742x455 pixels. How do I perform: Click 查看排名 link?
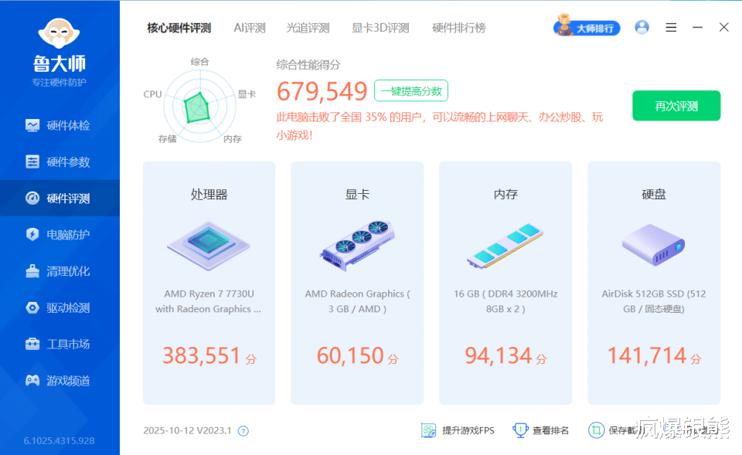pyautogui.click(x=550, y=430)
